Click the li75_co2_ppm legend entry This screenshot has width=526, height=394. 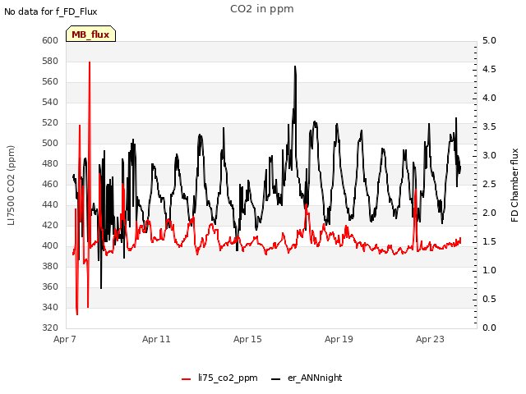pos(219,378)
